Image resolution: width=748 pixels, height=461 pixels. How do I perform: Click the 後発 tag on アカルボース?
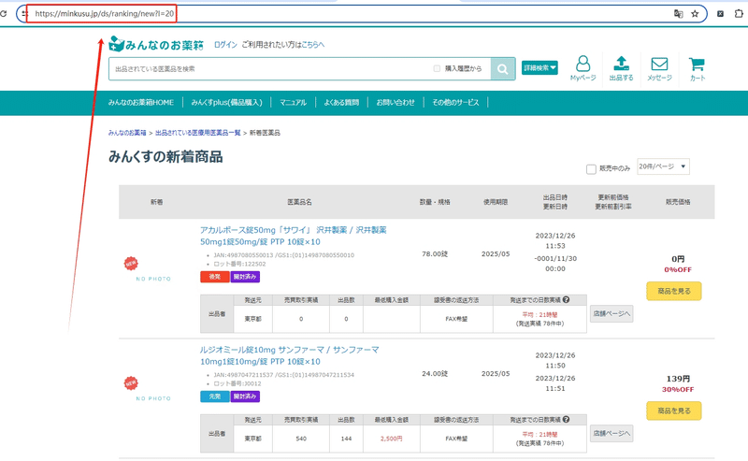click(x=215, y=277)
